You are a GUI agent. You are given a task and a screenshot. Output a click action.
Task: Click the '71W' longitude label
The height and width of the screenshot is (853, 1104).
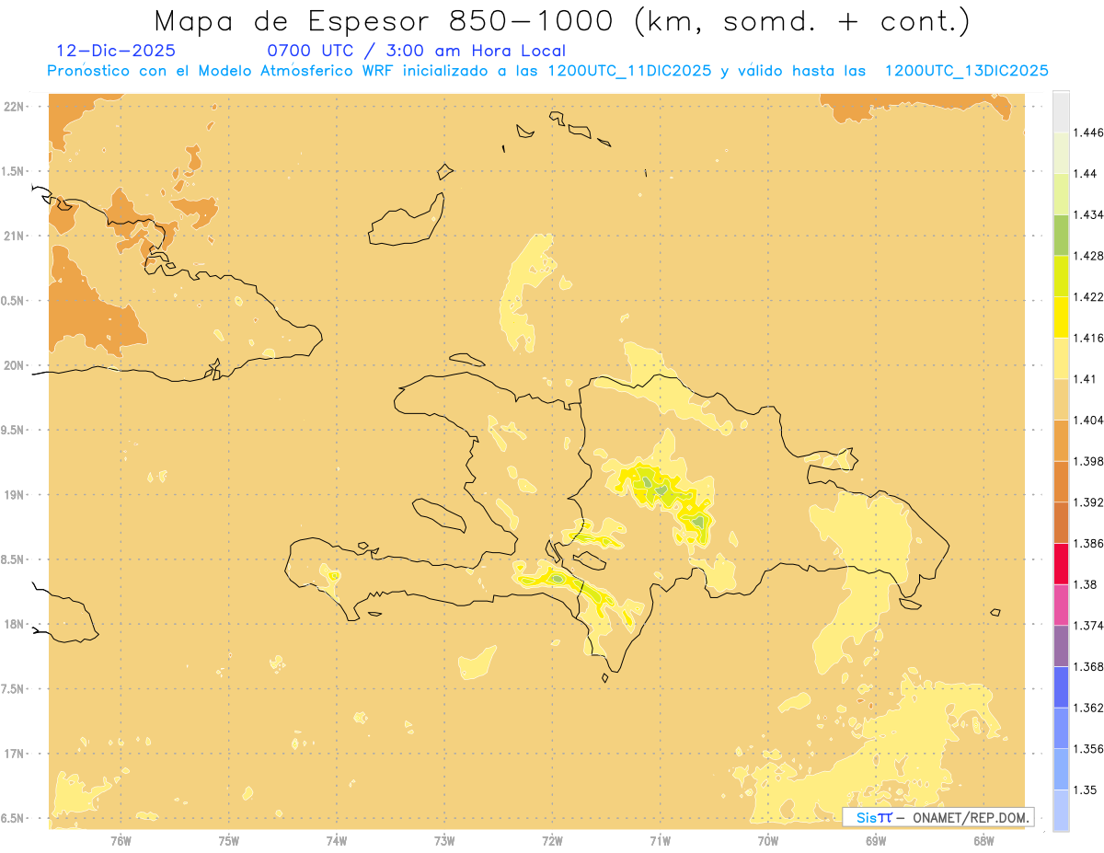(x=660, y=840)
